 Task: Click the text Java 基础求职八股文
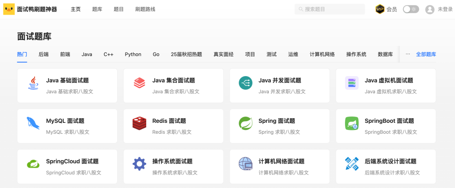70,92
